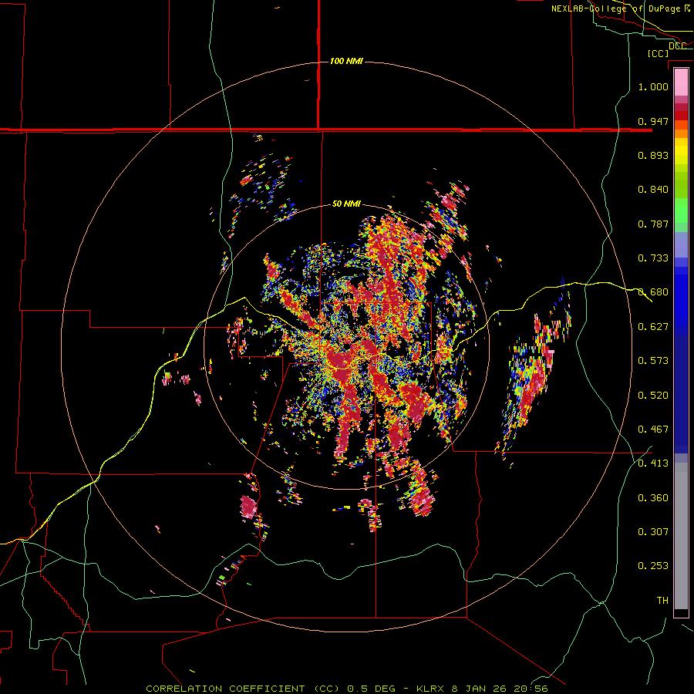The height and width of the screenshot is (694, 694).
Task: Click the 0.573 scale value
Action: (653, 361)
